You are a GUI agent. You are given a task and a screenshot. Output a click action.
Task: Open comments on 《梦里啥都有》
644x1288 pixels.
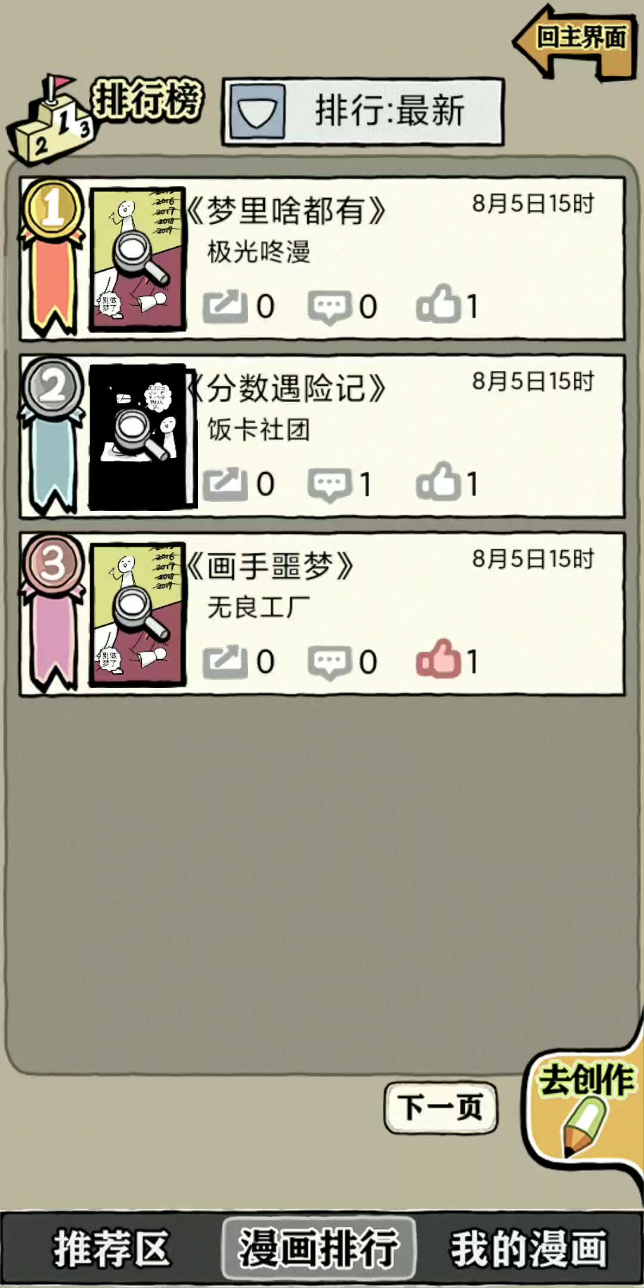(329, 308)
